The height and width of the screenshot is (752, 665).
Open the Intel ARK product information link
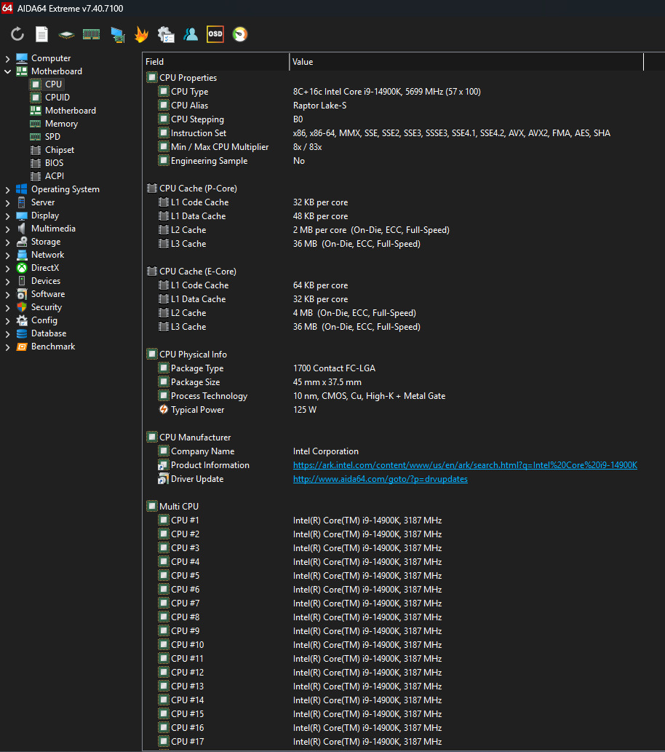(x=465, y=465)
